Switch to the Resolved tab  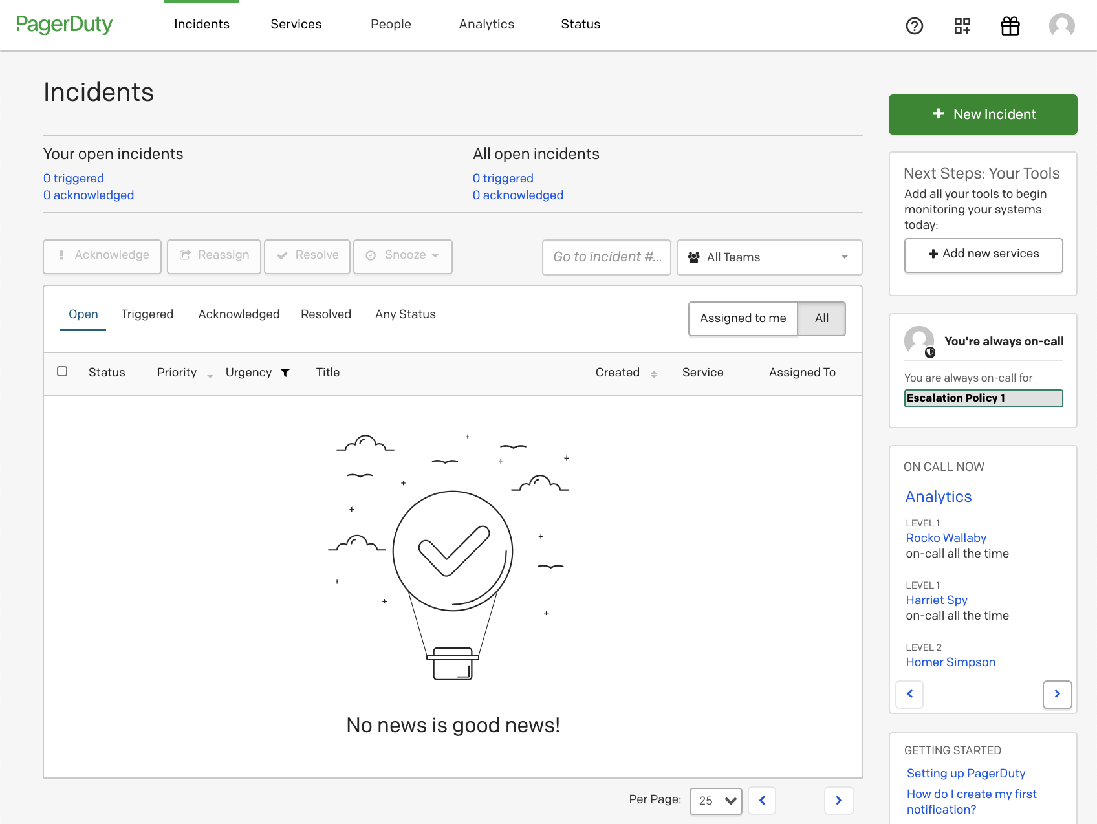(x=326, y=314)
